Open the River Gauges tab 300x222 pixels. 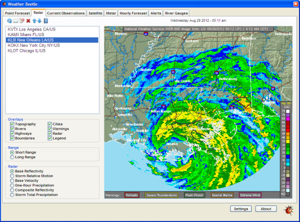pos(177,13)
